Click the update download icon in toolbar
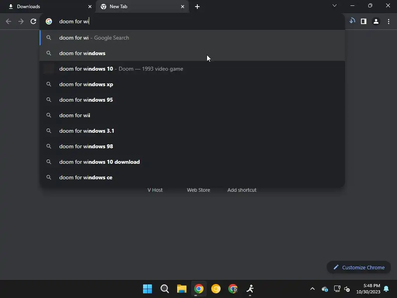 point(352,21)
